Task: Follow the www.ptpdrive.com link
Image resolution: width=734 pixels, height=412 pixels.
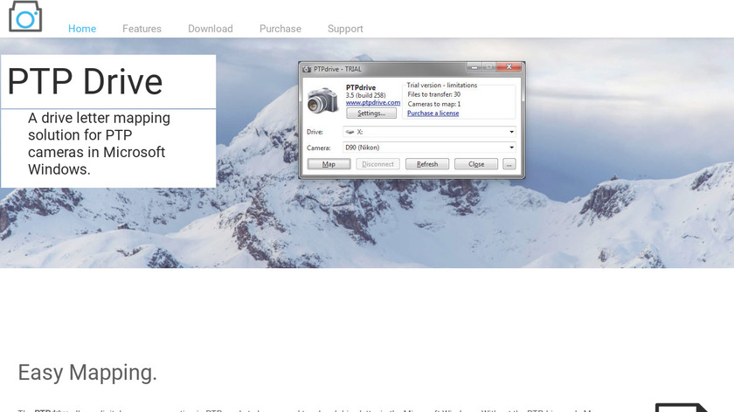Action: click(372, 102)
